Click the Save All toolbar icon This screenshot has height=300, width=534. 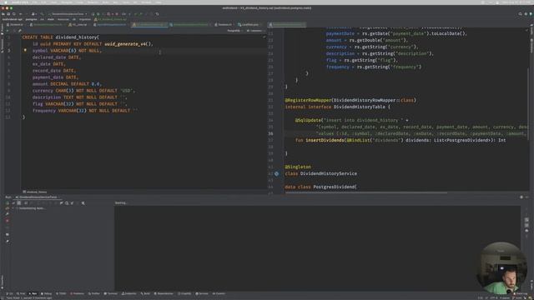coord(8,14)
